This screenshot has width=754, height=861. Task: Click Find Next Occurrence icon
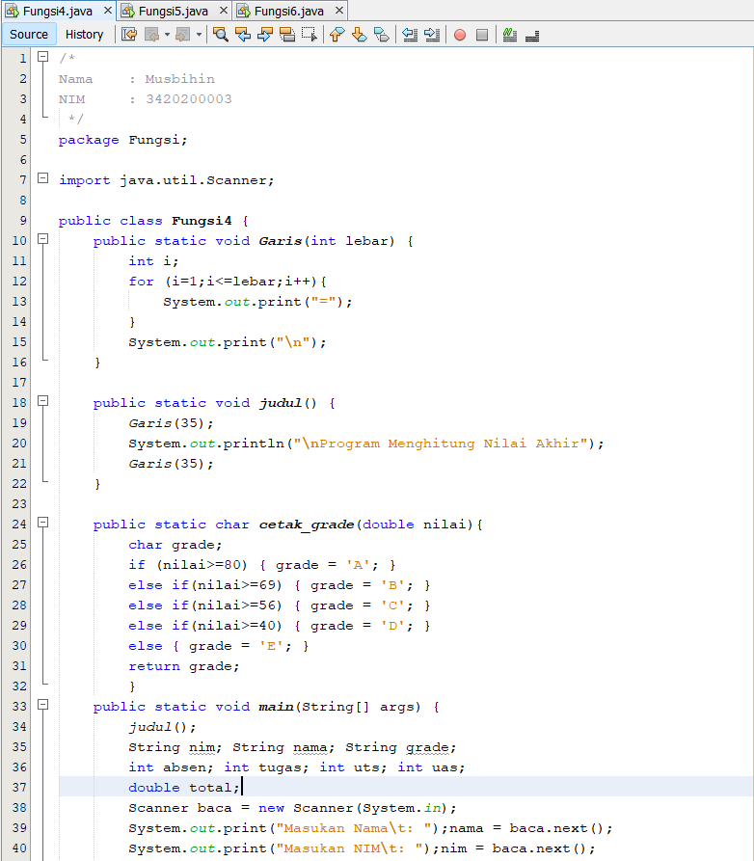tap(265, 35)
